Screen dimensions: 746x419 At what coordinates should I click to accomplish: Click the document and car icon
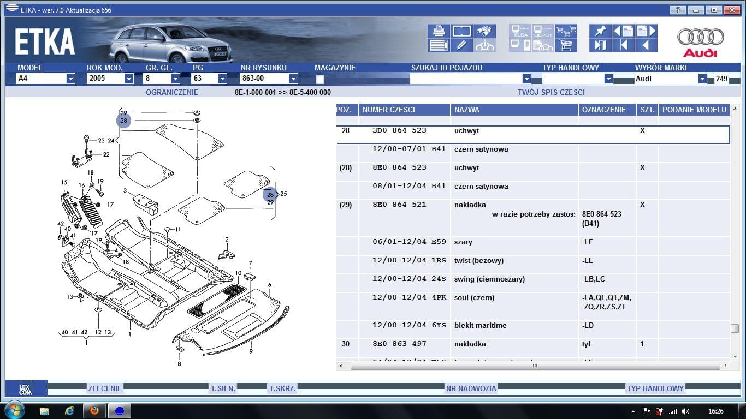(x=543, y=45)
